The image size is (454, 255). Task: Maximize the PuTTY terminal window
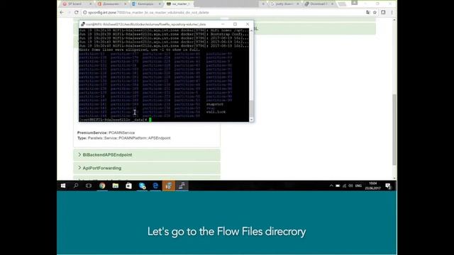(x=235, y=24)
